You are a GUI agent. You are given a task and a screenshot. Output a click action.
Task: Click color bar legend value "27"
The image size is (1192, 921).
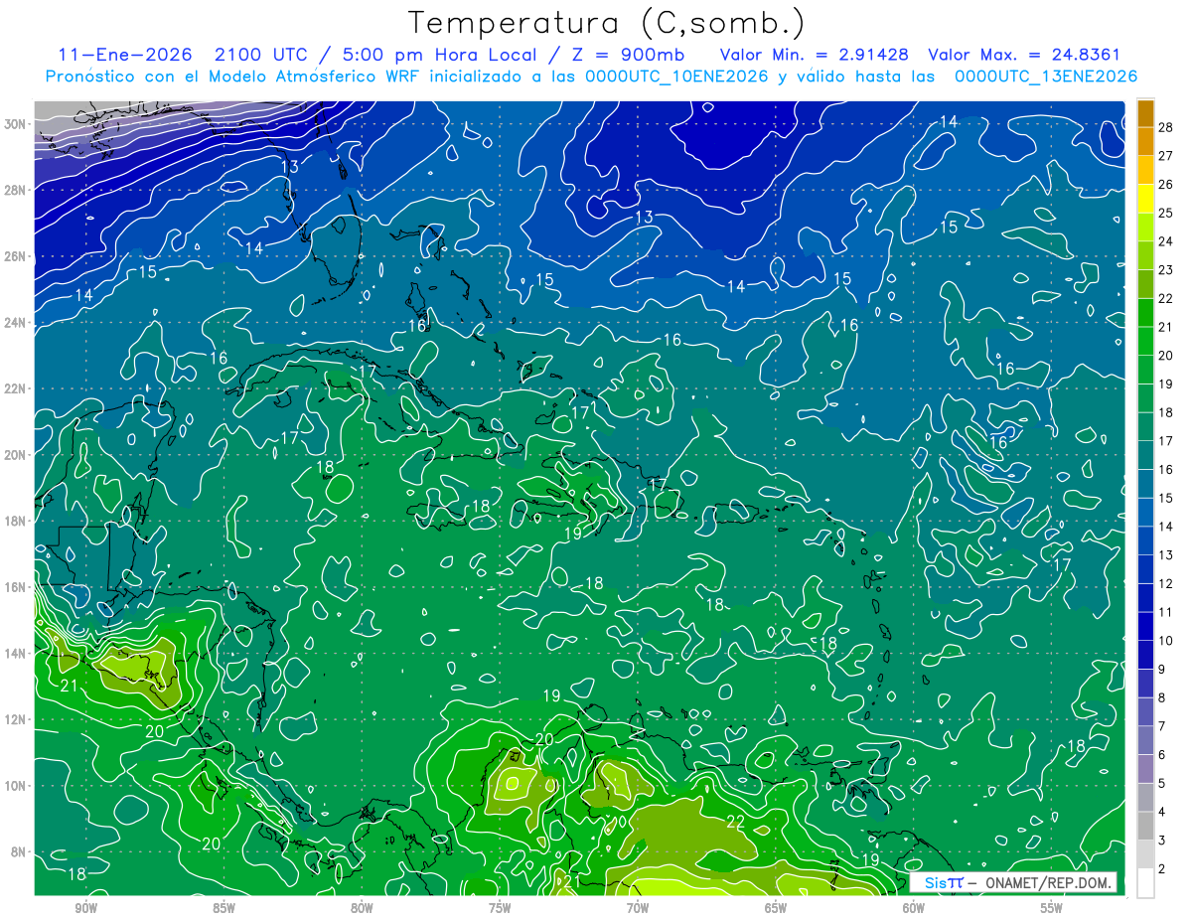(x=1166, y=156)
